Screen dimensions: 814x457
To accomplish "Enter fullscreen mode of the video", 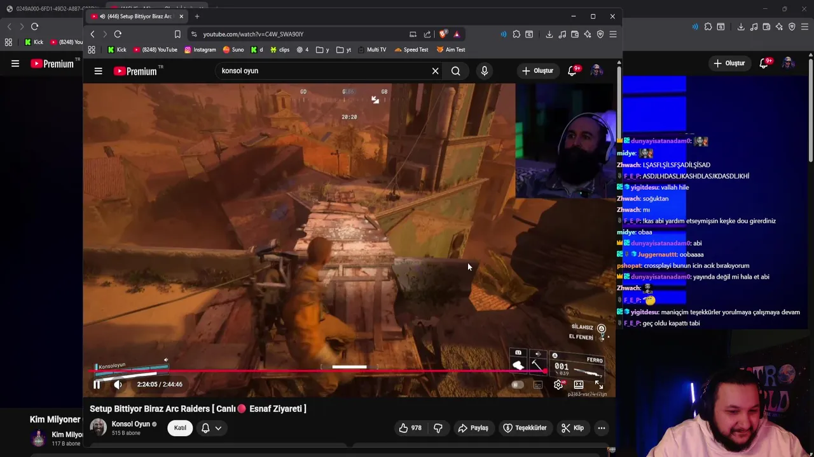I will click(599, 385).
